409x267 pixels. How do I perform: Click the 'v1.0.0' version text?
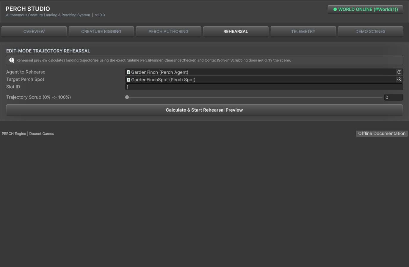point(100,15)
